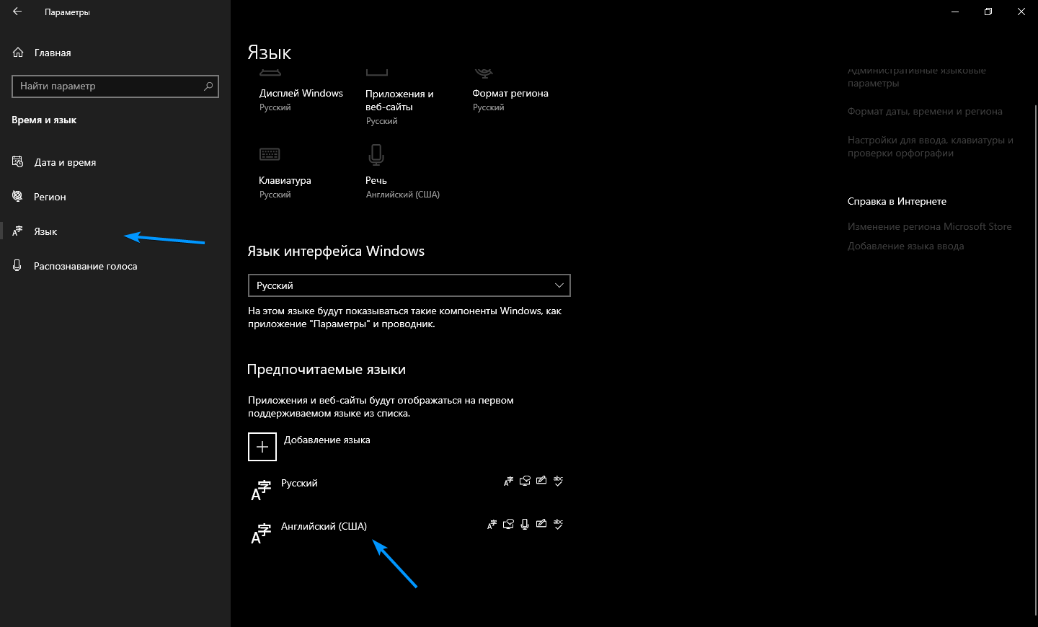Open Распознавание голоса section
The width and height of the screenshot is (1038, 627).
(x=85, y=266)
